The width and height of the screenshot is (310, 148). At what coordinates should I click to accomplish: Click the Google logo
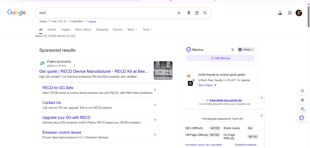(17, 13)
